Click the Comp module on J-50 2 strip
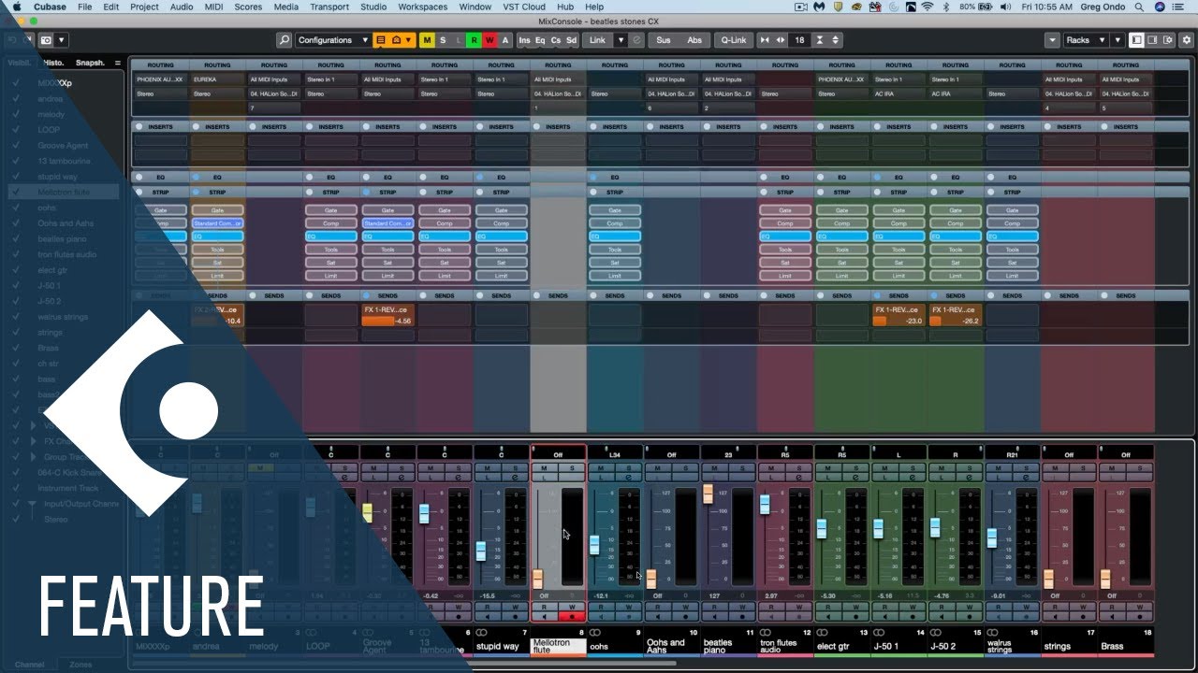 click(x=956, y=223)
